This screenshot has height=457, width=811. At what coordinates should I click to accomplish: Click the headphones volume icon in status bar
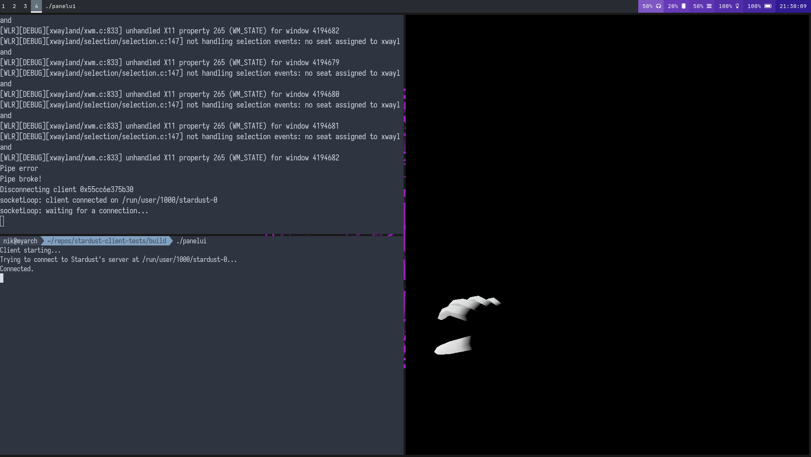(658, 6)
